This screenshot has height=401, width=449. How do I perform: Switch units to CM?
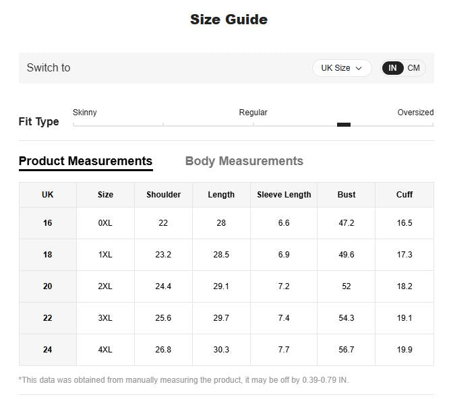pos(413,68)
